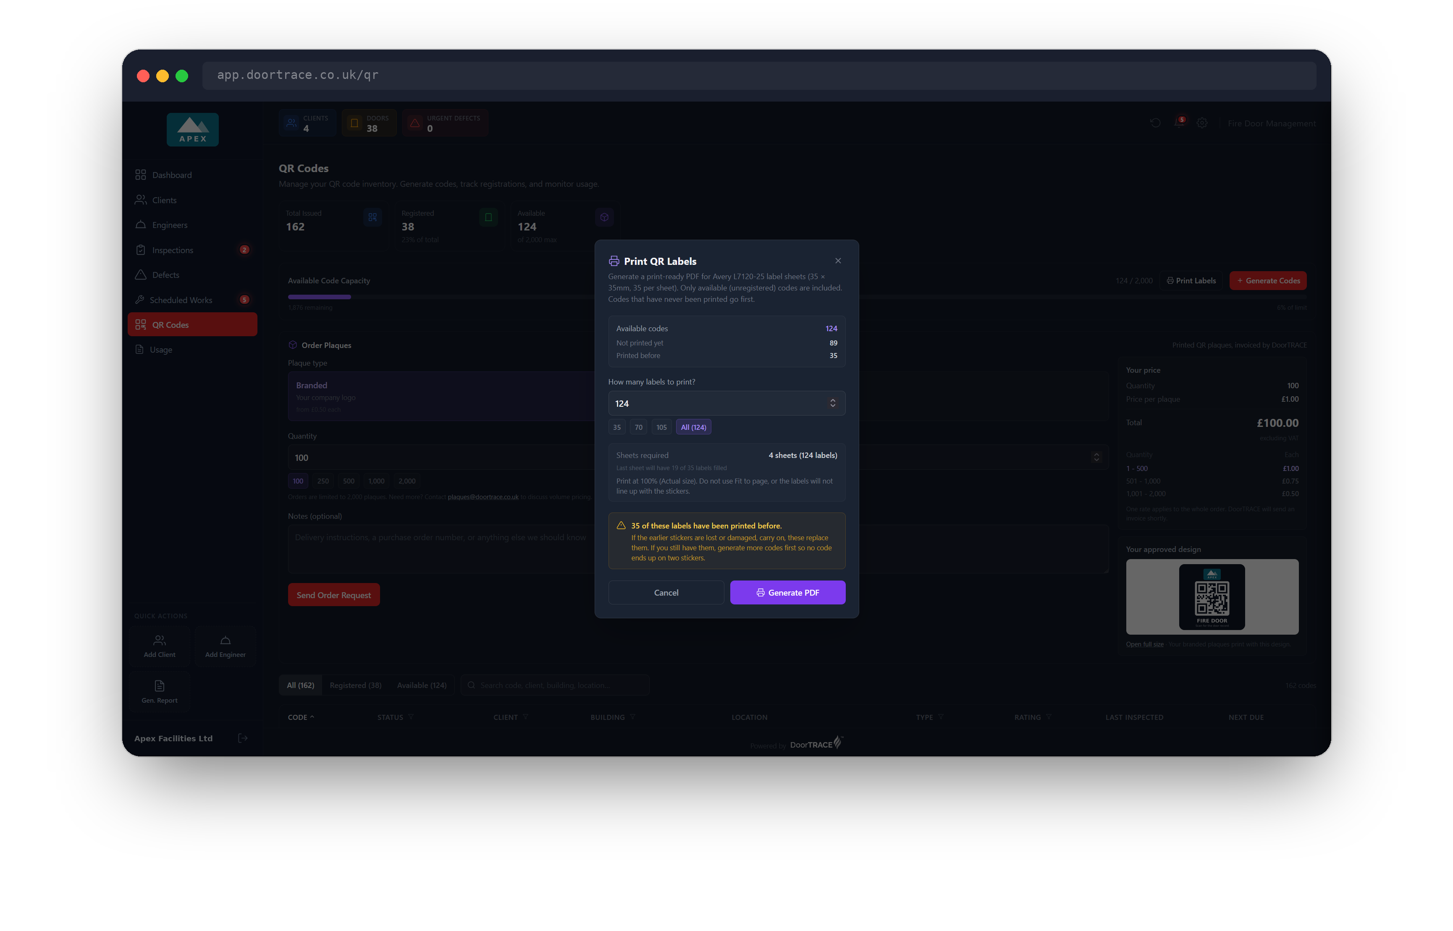Open the settings gear icon
Screen dimensions: 1453x931
pos(1202,123)
